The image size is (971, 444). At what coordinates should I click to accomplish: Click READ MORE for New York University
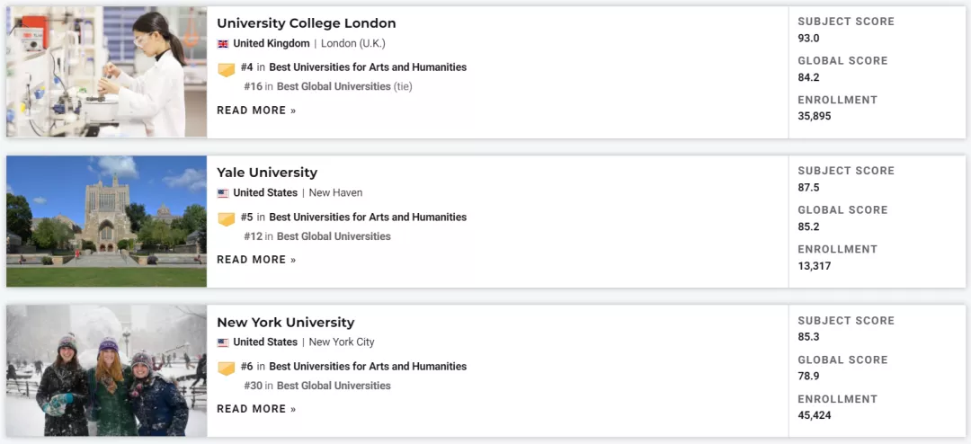tap(256, 409)
